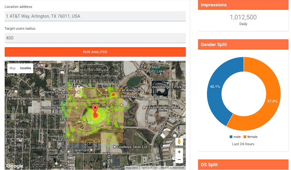
Task: Toggle female legend swatch in Gender Split
Action: (245, 137)
